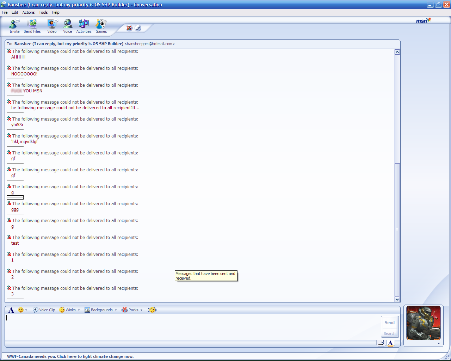Image resolution: width=451 pixels, height=361 pixels.
Task: Record a Voice Clip
Action: [44, 310]
